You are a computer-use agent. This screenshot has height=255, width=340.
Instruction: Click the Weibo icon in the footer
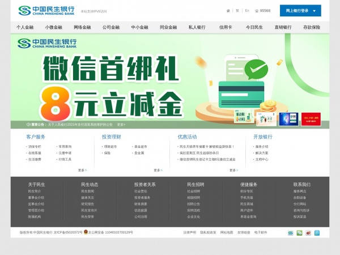point(308,233)
